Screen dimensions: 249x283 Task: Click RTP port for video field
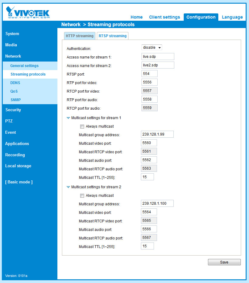[149, 82]
